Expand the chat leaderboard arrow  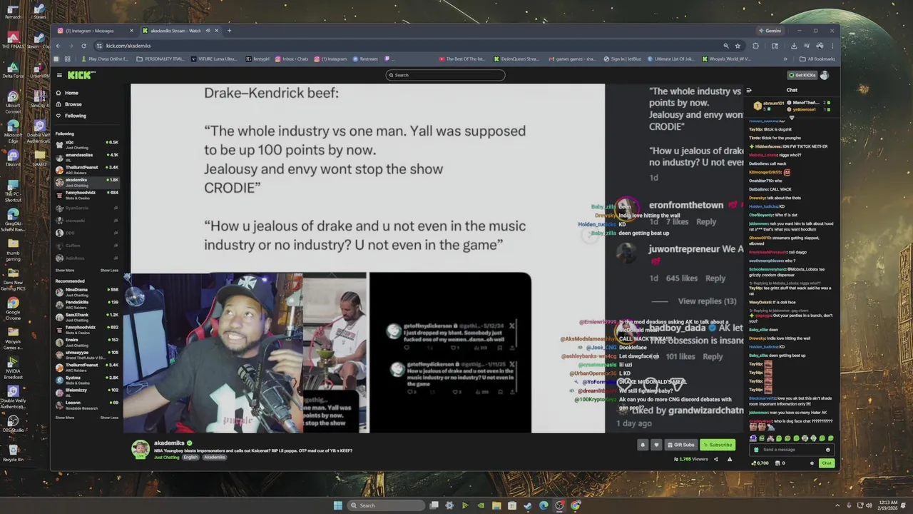(792, 118)
